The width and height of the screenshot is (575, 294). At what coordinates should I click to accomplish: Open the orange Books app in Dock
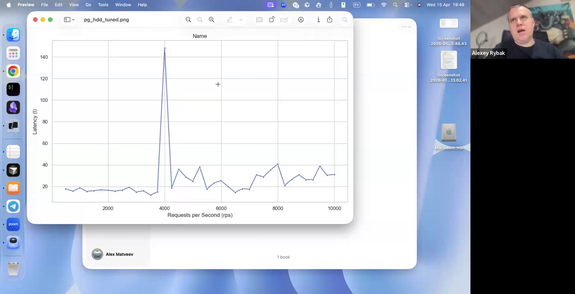pyautogui.click(x=13, y=188)
